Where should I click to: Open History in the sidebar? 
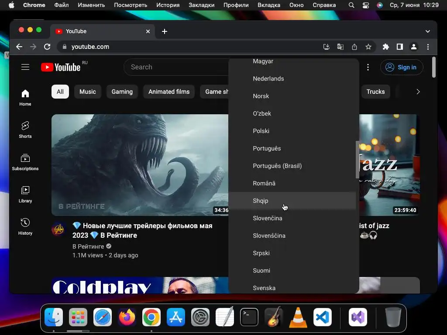click(x=25, y=227)
